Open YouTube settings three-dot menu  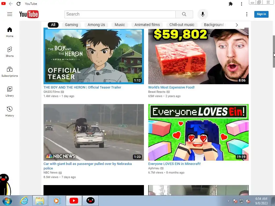[x=247, y=14]
